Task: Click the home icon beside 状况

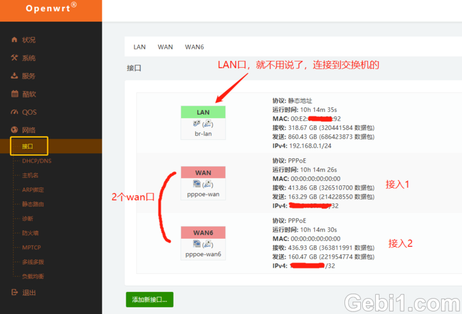Action: point(14,40)
